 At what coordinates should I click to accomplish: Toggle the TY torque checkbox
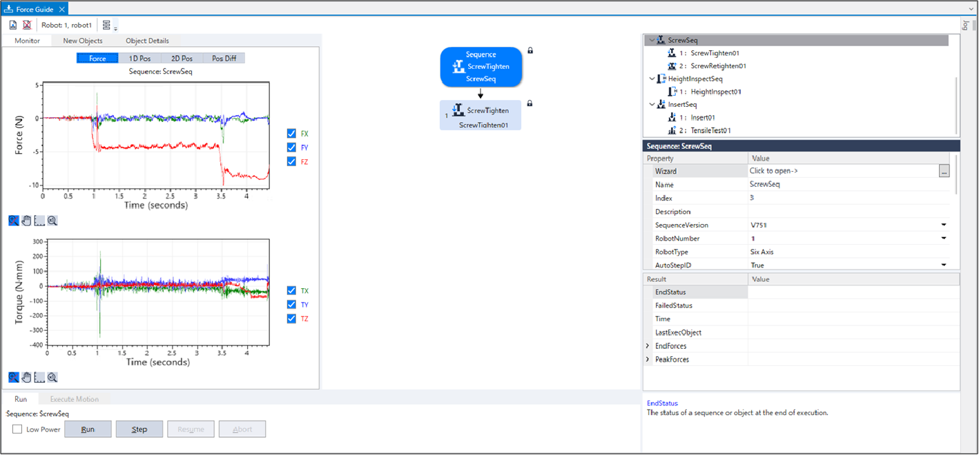(x=291, y=305)
